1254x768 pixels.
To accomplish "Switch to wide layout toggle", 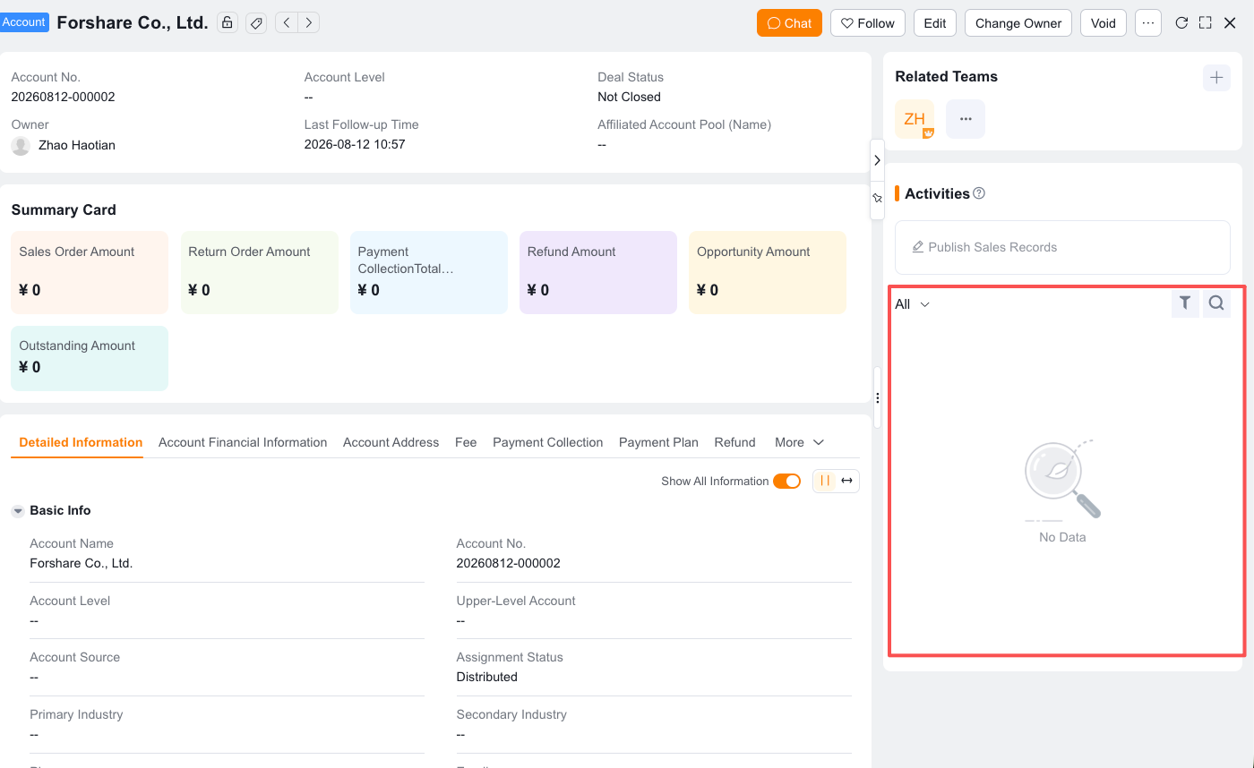I will coord(846,481).
